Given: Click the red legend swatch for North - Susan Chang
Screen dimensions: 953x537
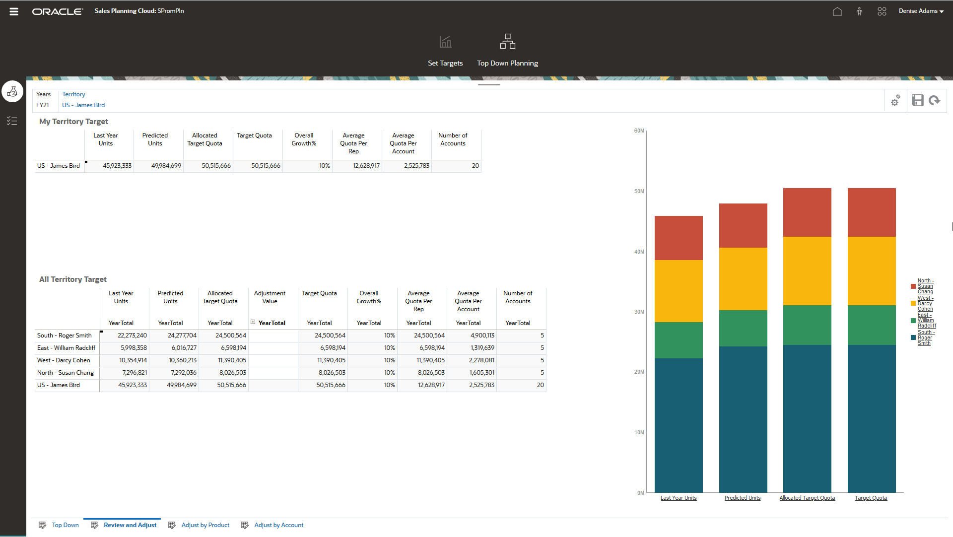Looking at the screenshot, I should coord(913,286).
